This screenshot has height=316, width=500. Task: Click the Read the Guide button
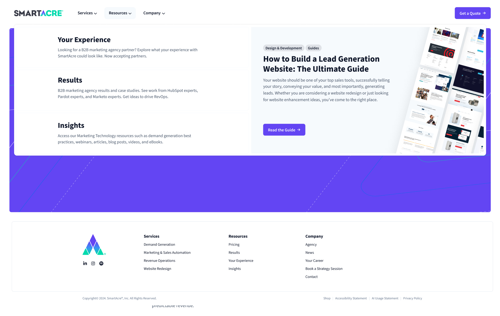tap(284, 129)
